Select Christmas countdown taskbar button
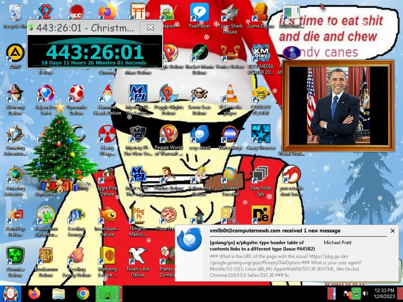 [107, 294]
